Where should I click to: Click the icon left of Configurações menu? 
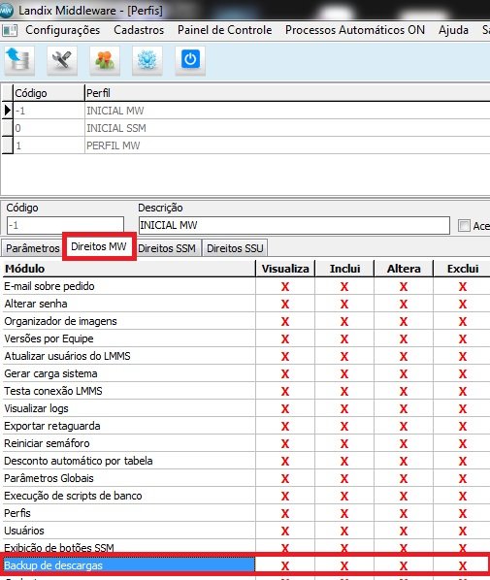(10, 30)
